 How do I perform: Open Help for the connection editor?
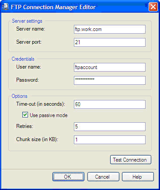pos(138,177)
